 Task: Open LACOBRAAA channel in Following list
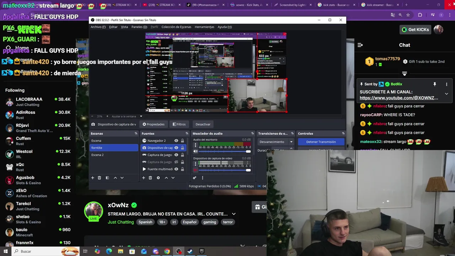[x=38, y=102]
